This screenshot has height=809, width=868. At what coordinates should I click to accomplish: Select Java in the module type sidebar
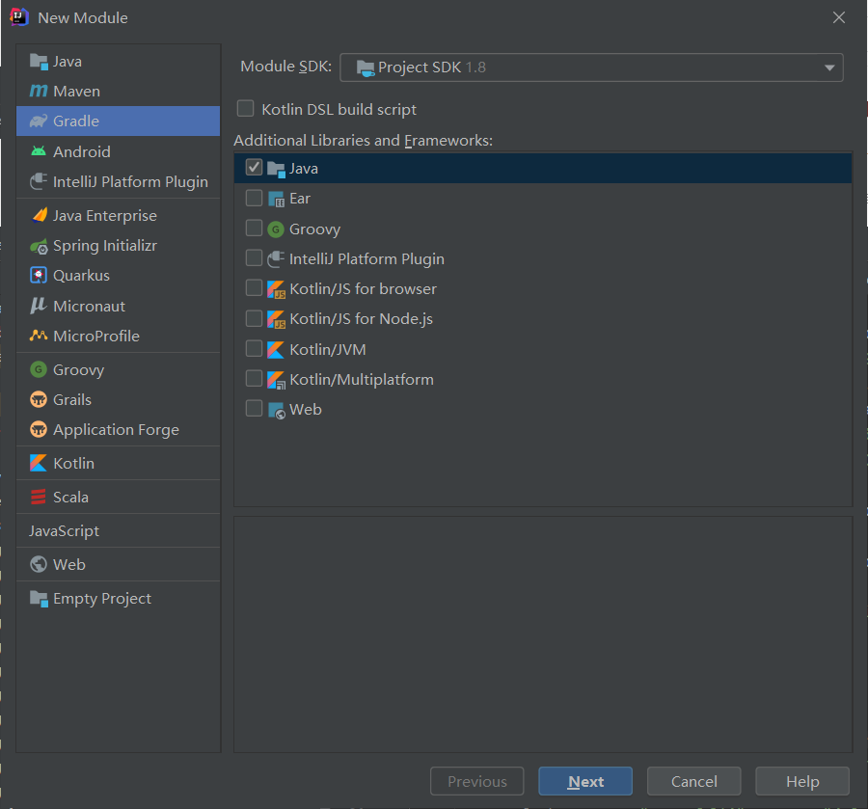click(118, 61)
